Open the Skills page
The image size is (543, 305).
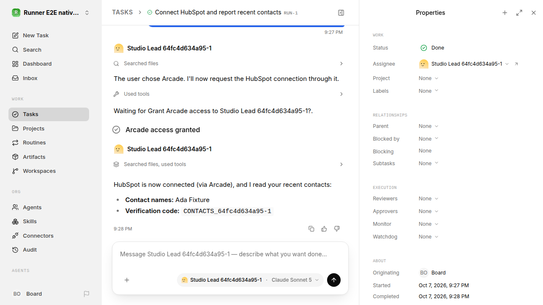(49, 222)
